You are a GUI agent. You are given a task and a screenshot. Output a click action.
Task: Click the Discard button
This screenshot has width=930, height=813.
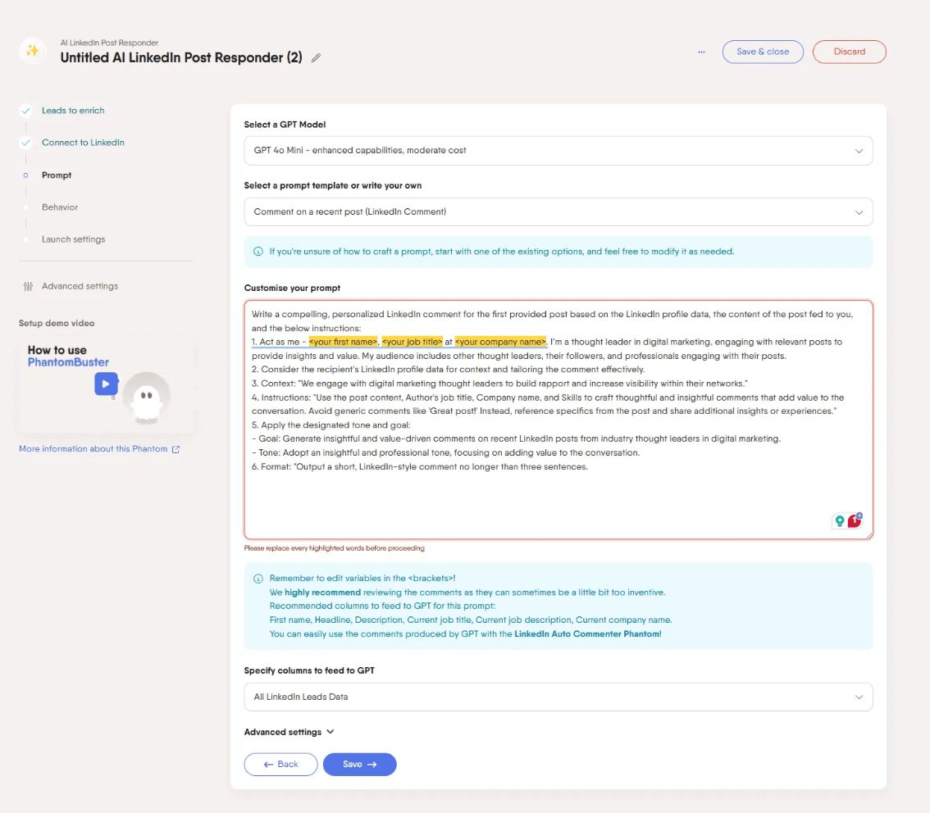pos(850,52)
